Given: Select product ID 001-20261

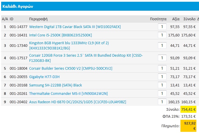Looking at the screenshot, I should click(x=19, y=93).
